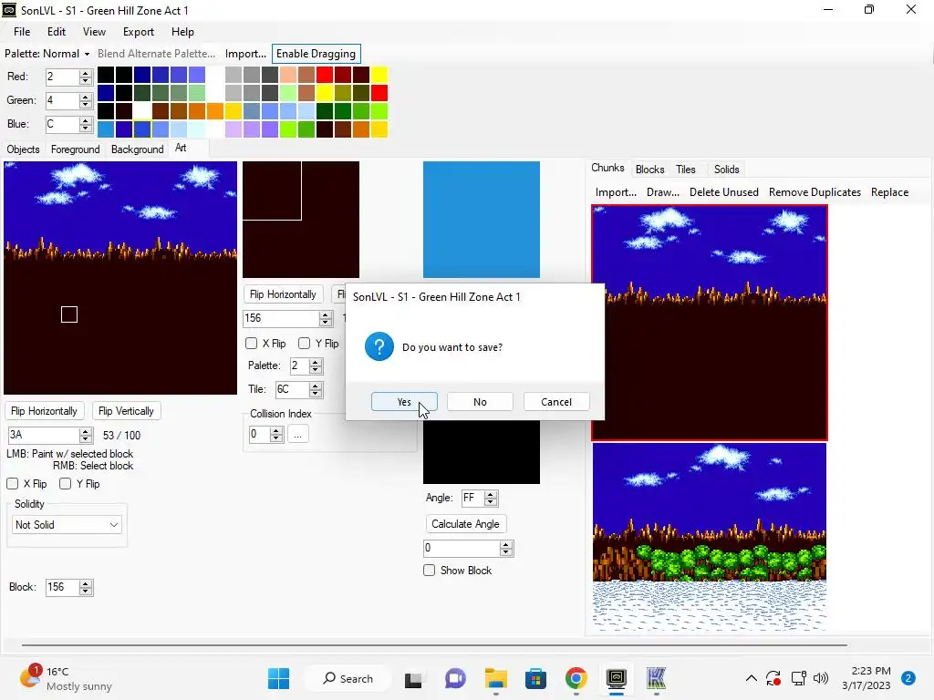This screenshot has height=700, width=934.
Task: Switch to the Blocks tab
Action: point(649,169)
